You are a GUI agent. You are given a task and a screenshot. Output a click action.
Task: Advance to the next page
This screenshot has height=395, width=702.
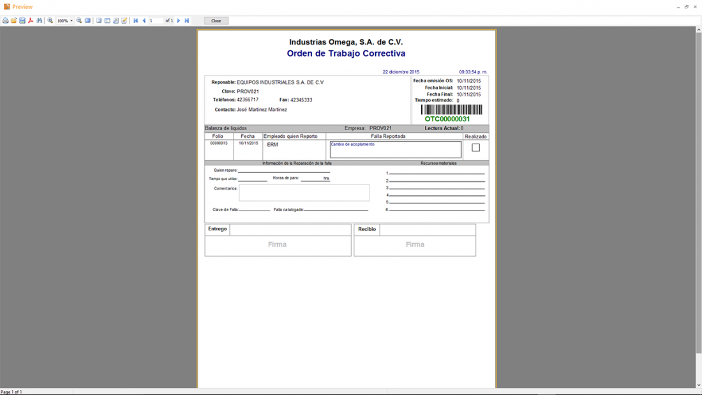[179, 21]
